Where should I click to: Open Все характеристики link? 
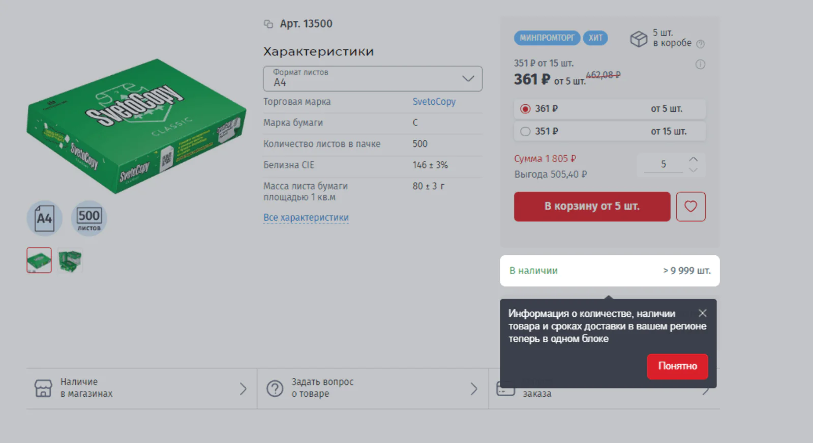point(306,218)
